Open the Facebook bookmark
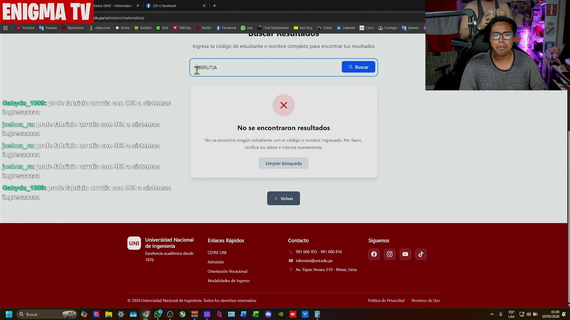Viewport: 570px width, 320px height. click(226, 28)
